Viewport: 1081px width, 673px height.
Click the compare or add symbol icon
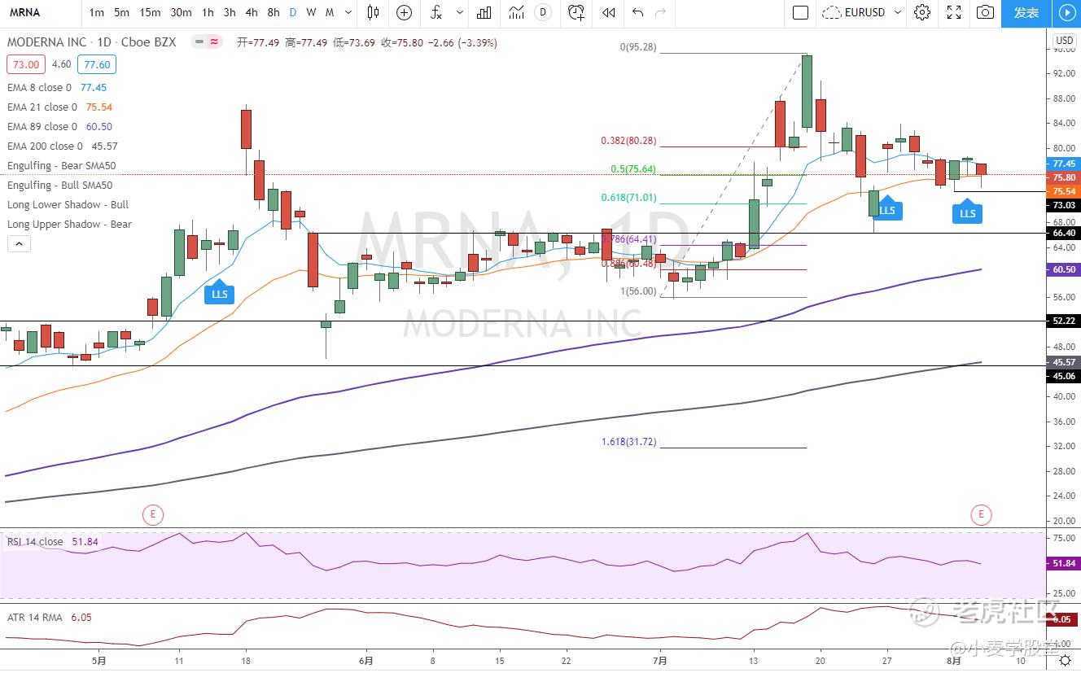point(404,12)
